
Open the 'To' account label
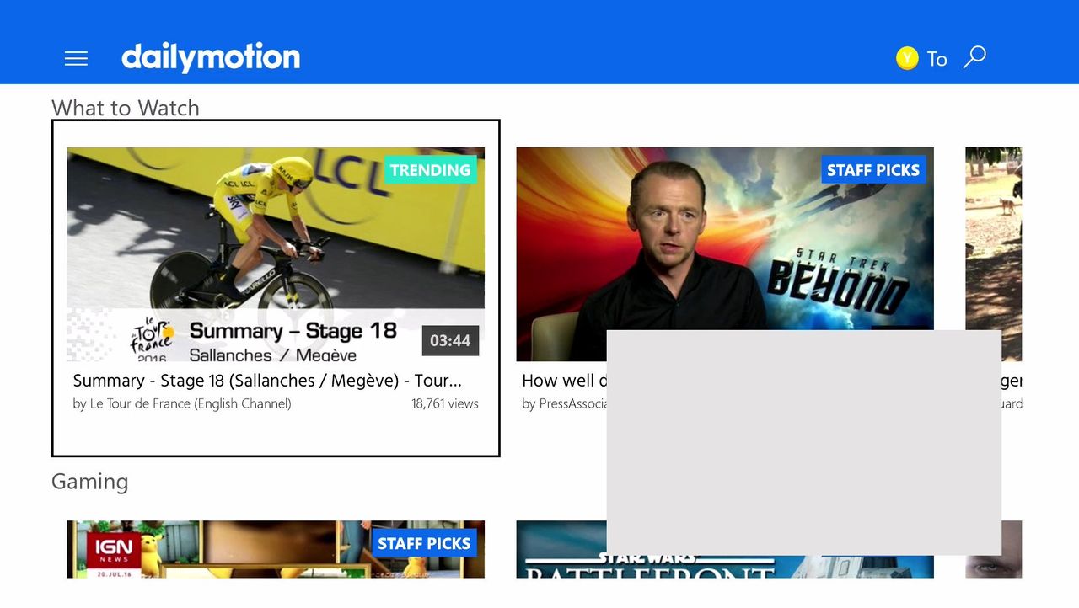pos(937,59)
